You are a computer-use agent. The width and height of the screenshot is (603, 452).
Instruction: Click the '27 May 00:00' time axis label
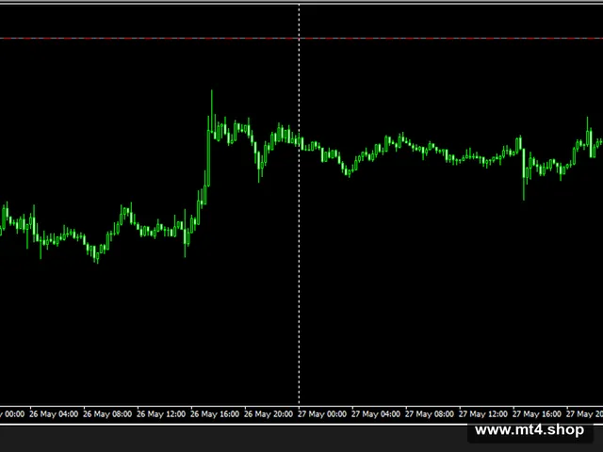[x=322, y=414]
